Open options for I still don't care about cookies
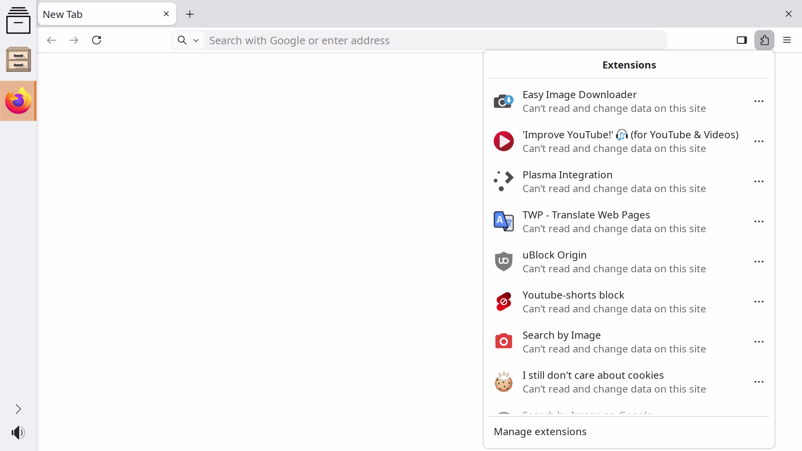Viewport: 802px width, 451px height. [x=759, y=382]
